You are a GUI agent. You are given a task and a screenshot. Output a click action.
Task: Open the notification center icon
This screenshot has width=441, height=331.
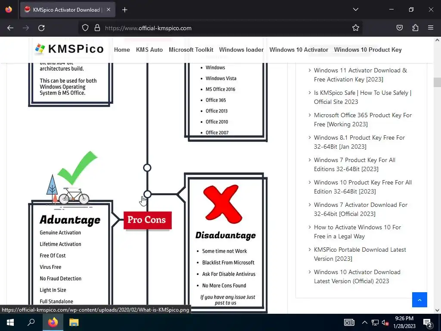428,323
